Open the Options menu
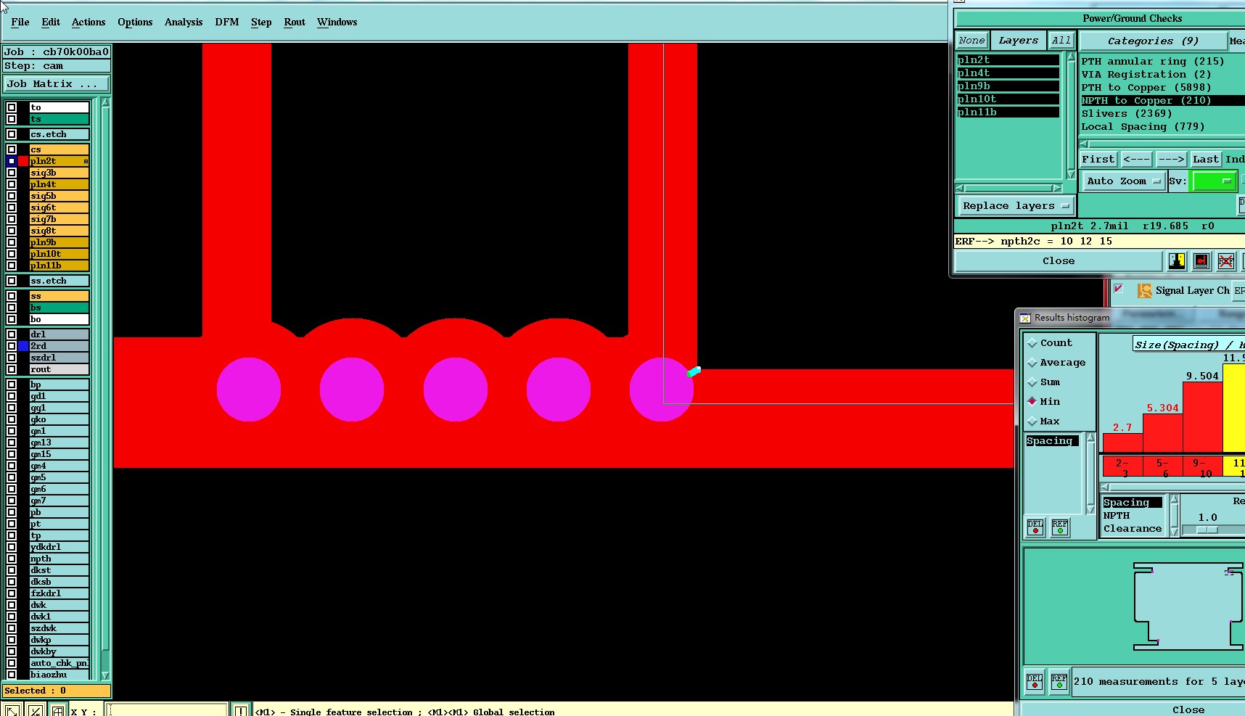Screen dimensions: 1245x716 pos(135,22)
